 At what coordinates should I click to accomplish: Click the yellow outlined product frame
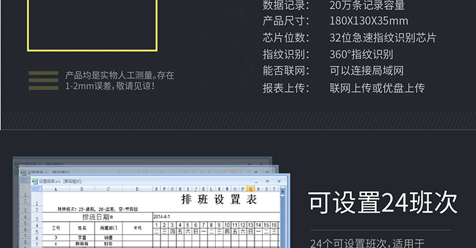[x=92, y=25]
